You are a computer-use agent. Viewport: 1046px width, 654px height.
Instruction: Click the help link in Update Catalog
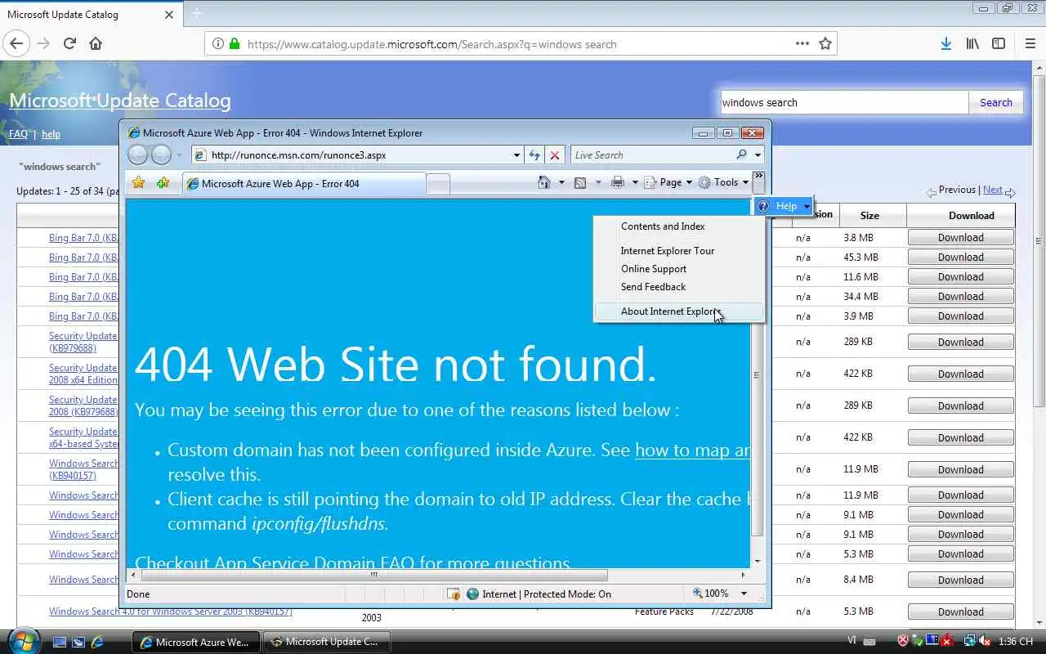tap(51, 134)
